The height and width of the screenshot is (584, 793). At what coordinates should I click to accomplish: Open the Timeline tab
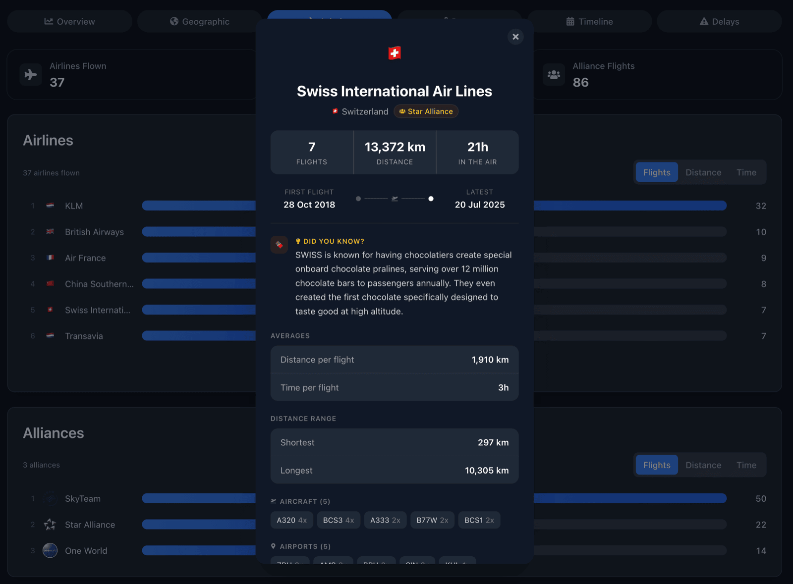point(589,21)
